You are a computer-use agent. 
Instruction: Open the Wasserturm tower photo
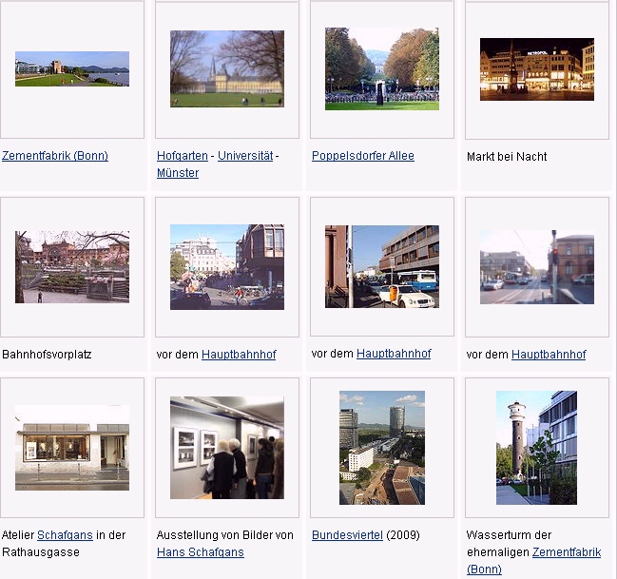click(x=536, y=447)
